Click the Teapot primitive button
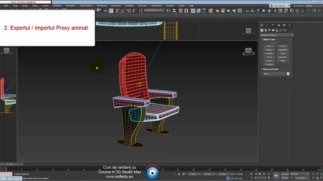Screen dimensions: 323x181 [x=269, y=61]
